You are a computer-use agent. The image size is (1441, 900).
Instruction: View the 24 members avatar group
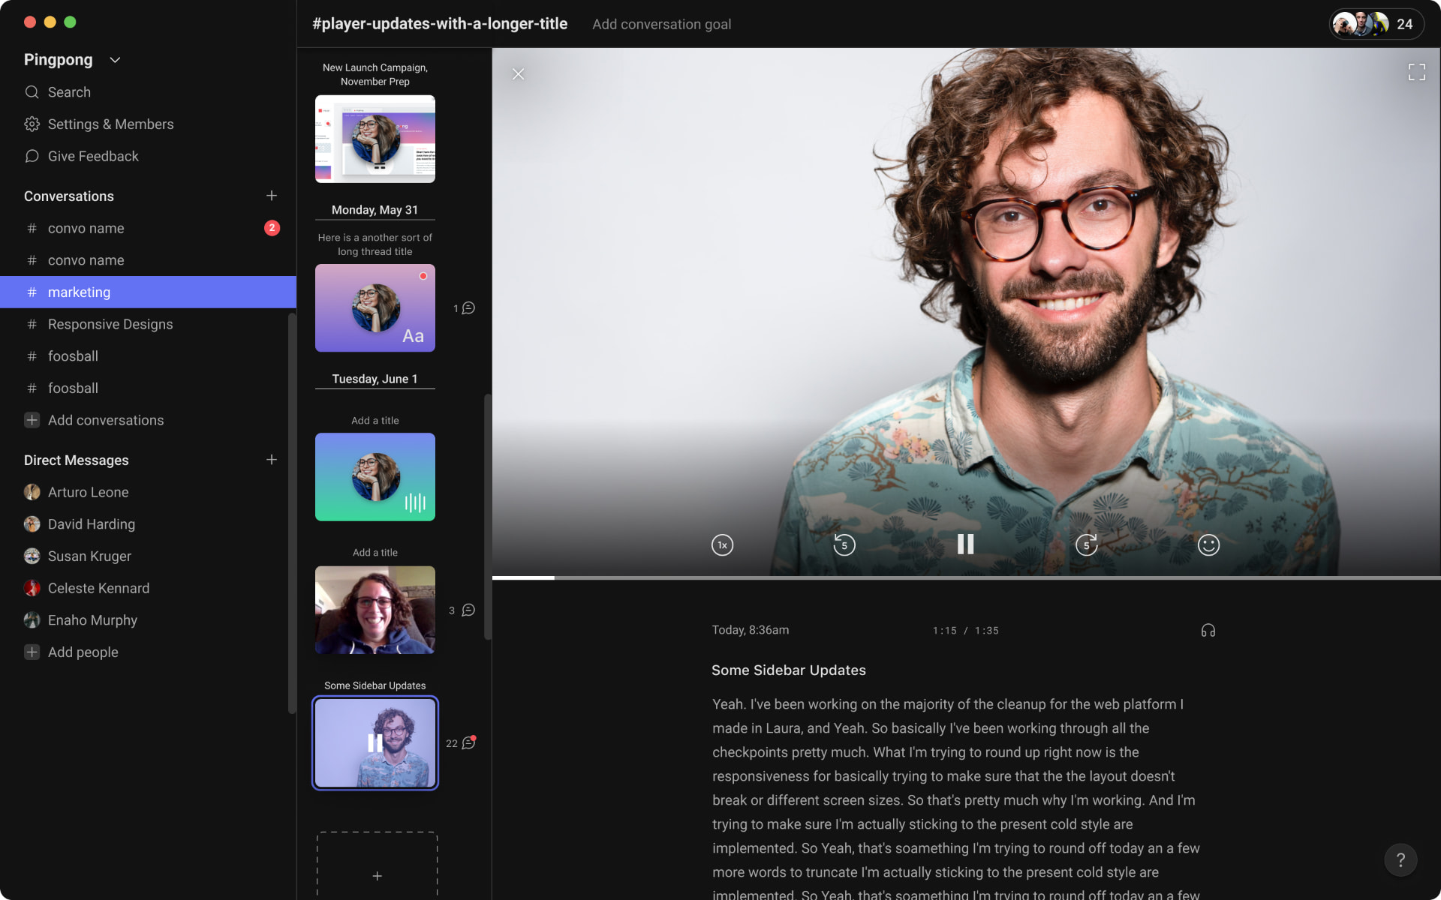pyautogui.click(x=1376, y=24)
